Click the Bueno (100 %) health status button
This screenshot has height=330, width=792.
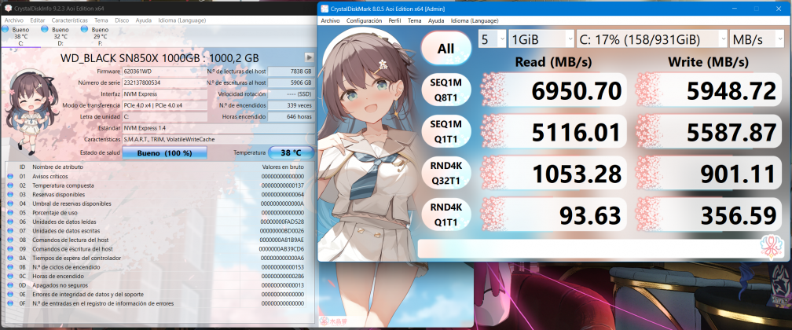(165, 152)
